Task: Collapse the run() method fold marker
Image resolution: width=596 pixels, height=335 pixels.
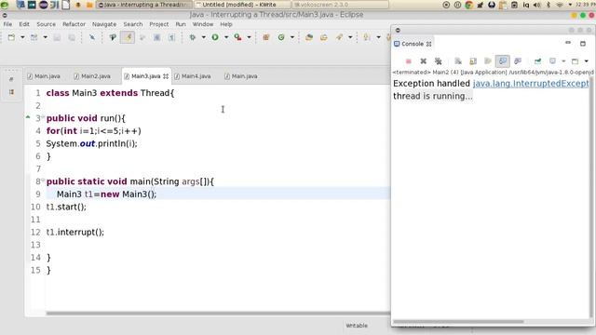Action: tap(43, 116)
